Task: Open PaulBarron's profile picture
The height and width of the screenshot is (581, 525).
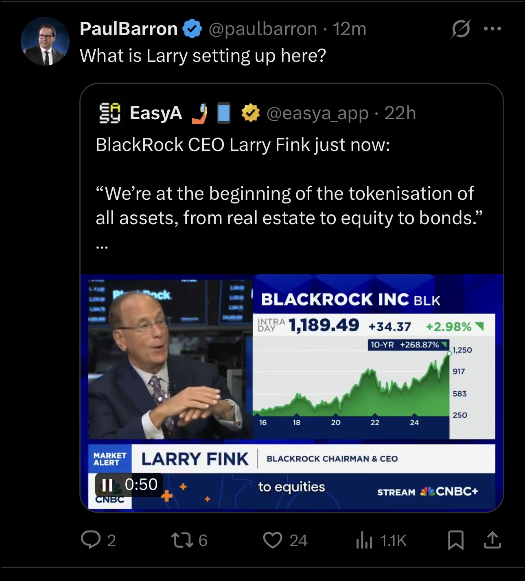Action: point(45,41)
